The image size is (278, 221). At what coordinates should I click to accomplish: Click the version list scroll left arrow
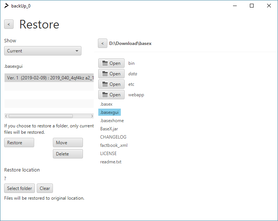click(x=6, y=116)
